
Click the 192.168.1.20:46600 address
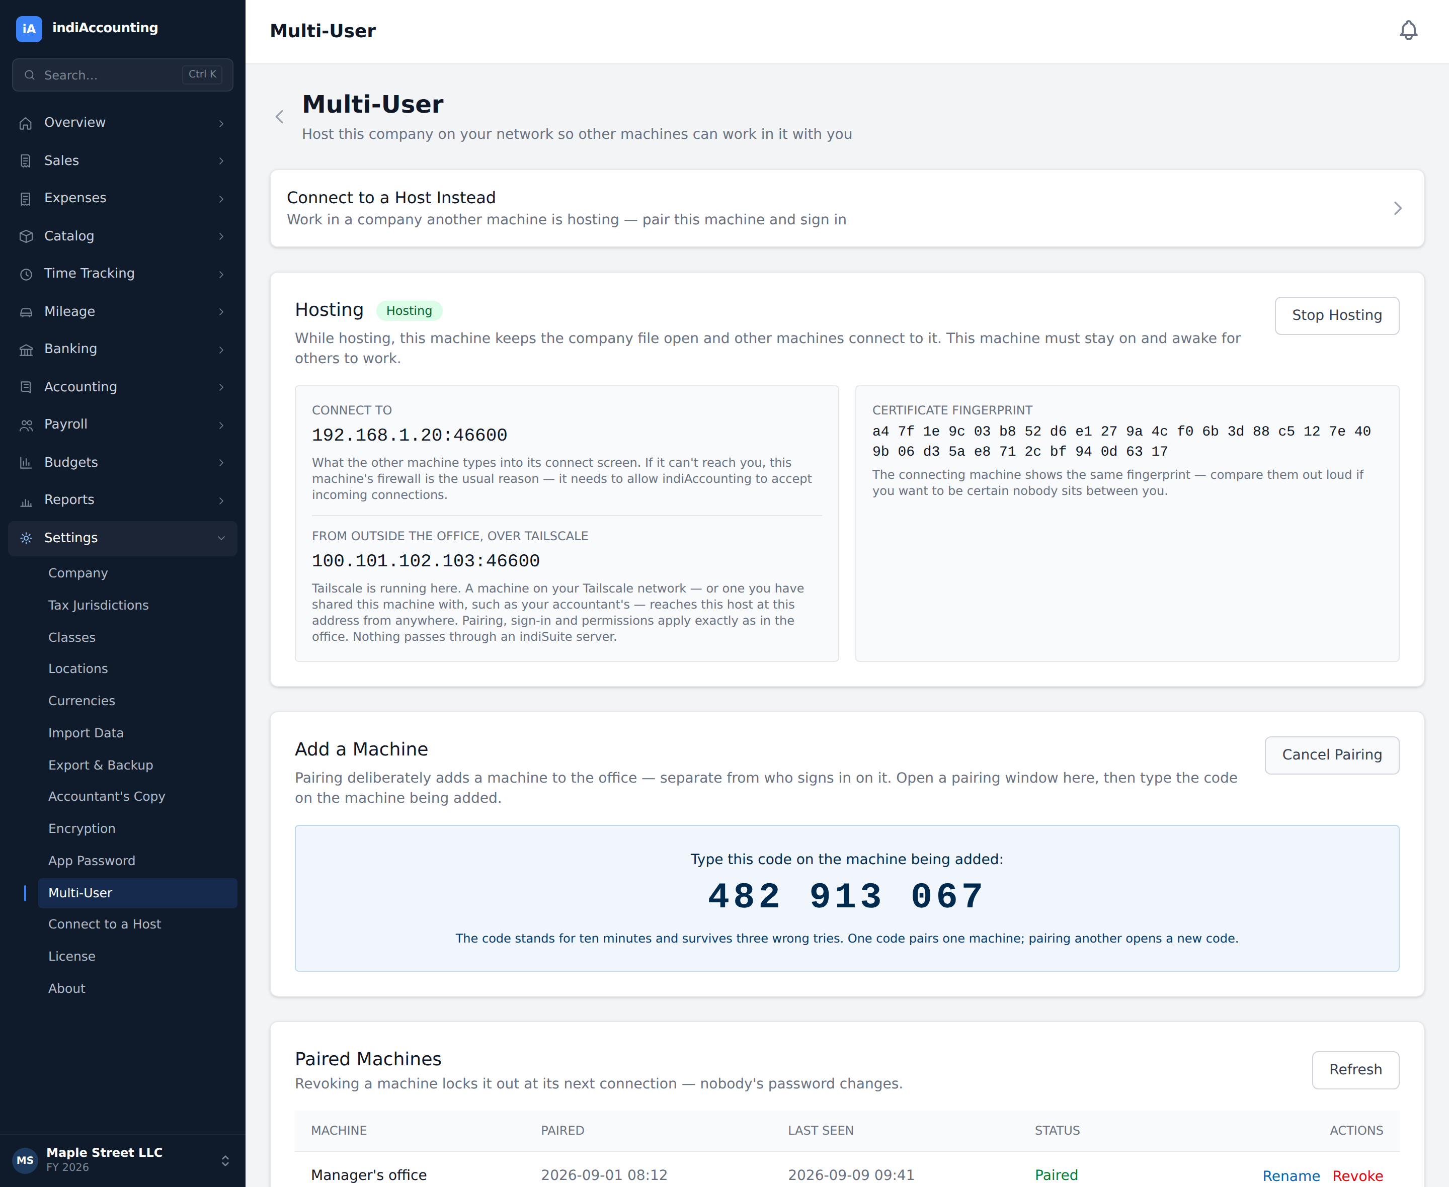click(410, 435)
